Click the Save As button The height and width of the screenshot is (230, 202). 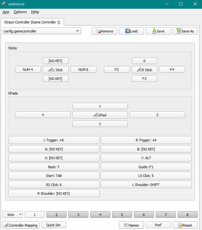coord(185,31)
